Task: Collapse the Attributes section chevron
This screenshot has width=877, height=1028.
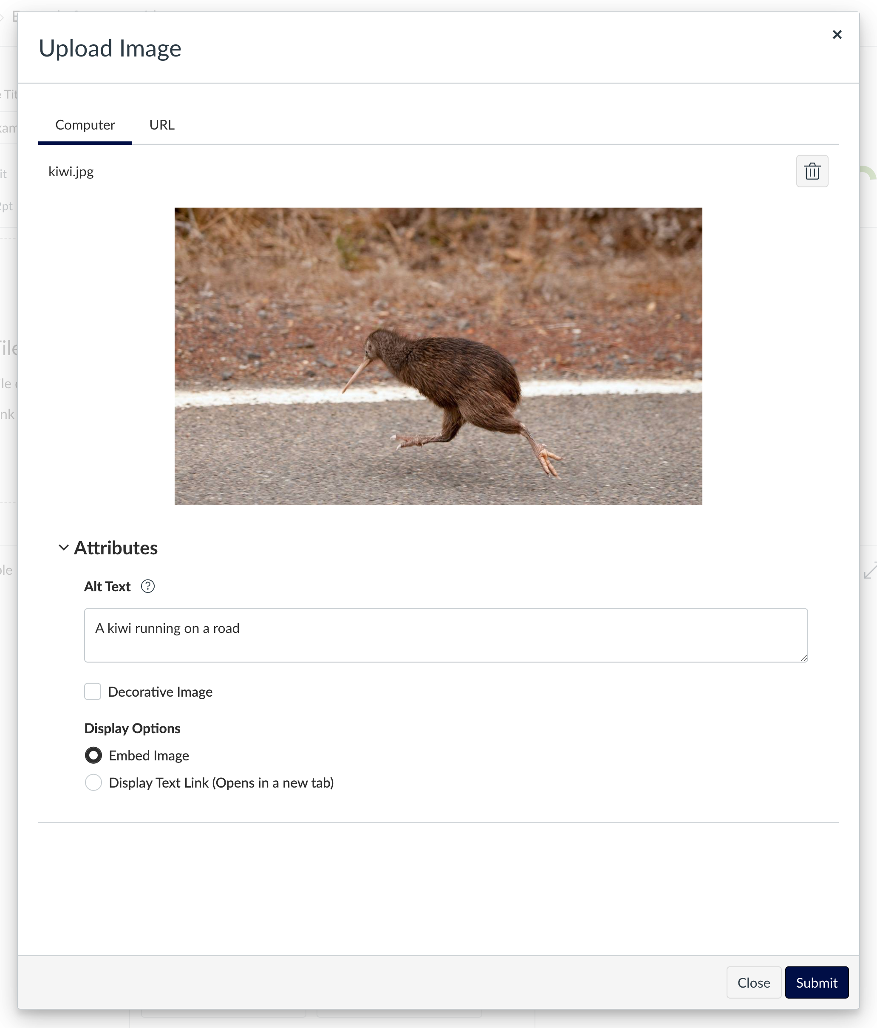Action: point(63,548)
